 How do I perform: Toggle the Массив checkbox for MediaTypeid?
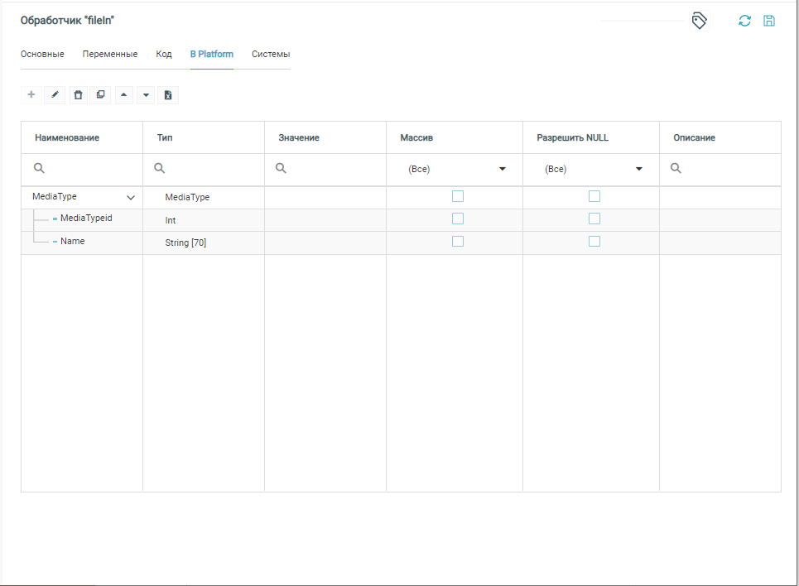click(458, 219)
